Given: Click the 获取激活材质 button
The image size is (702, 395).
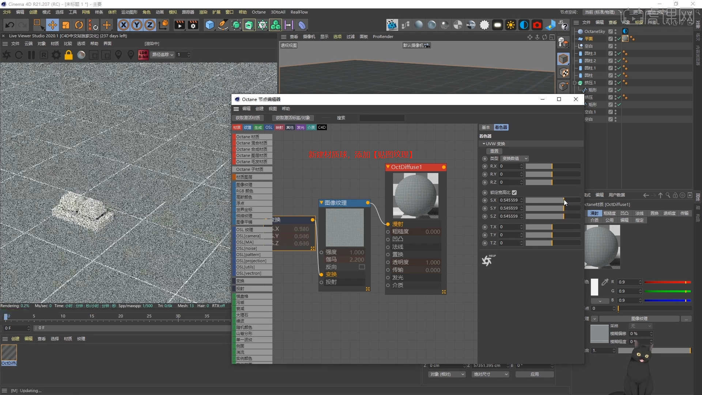Looking at the screenshot, I should (248, 118).
